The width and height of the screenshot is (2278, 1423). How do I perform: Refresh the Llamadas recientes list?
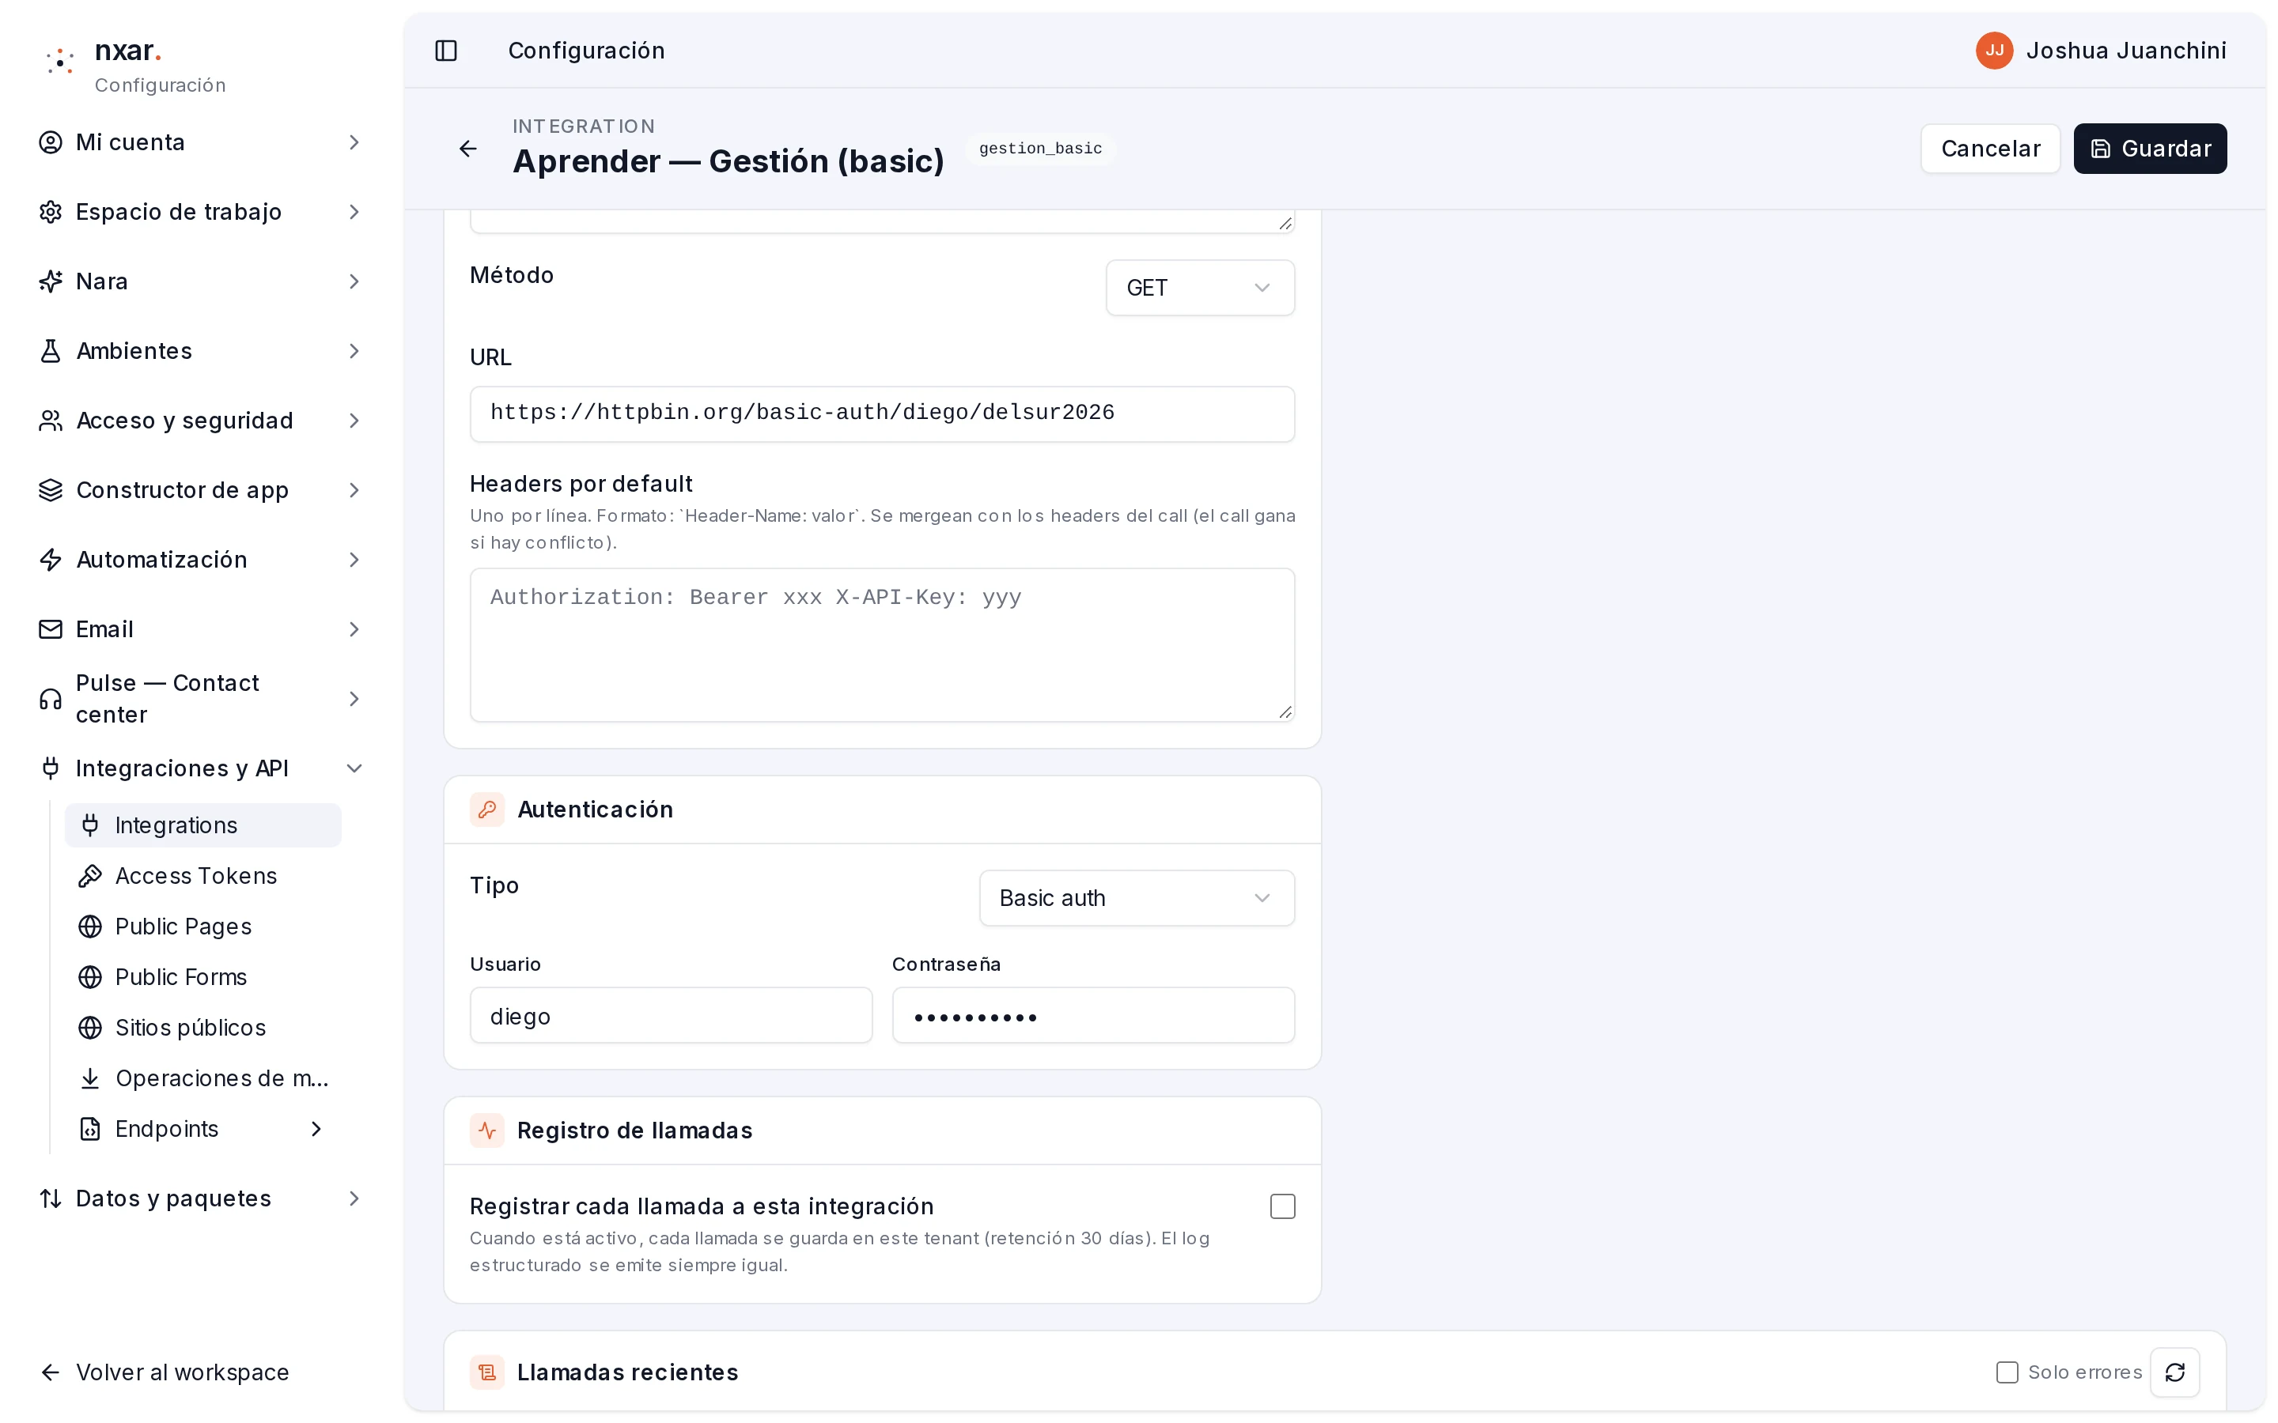click(x=2174, y=1372)
